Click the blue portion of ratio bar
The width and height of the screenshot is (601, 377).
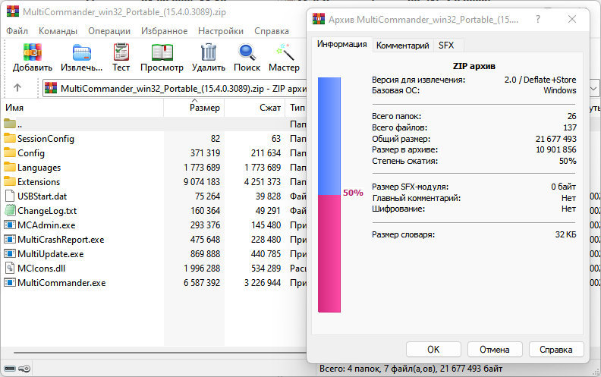(329, 136)
